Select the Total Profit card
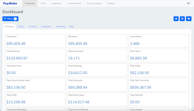Screen dimensions: 194x111 35,99
